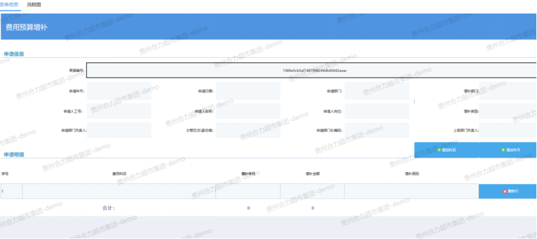Click the 增补金额 cell in row 1
This screenshot has width=537, height=239.
312,191
